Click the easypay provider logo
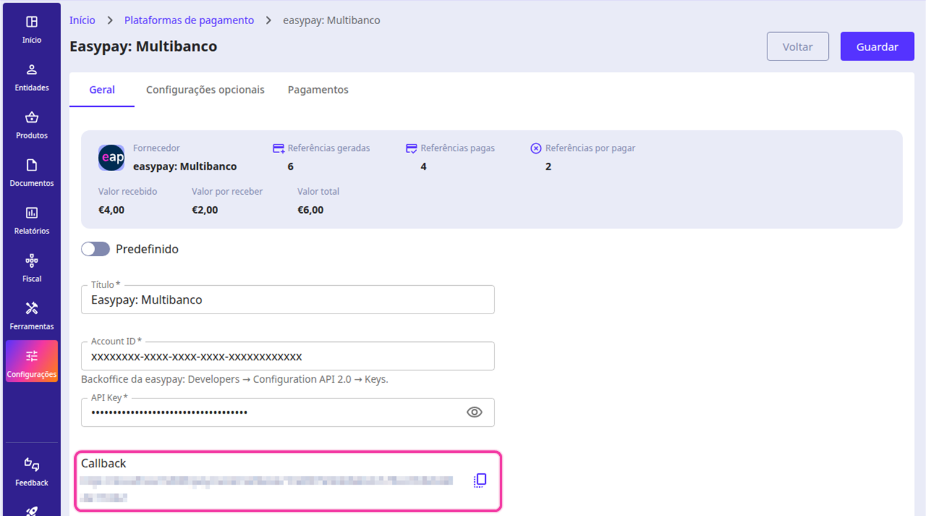The height and width of the screenshot is (521, 926). pyautogui.click(x=112, y=157)
